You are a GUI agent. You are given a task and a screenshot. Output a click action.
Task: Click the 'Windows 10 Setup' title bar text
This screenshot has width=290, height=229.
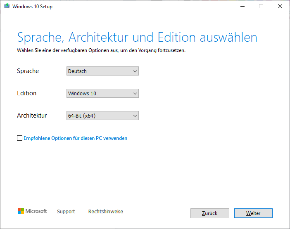click(x=32, y=7)
